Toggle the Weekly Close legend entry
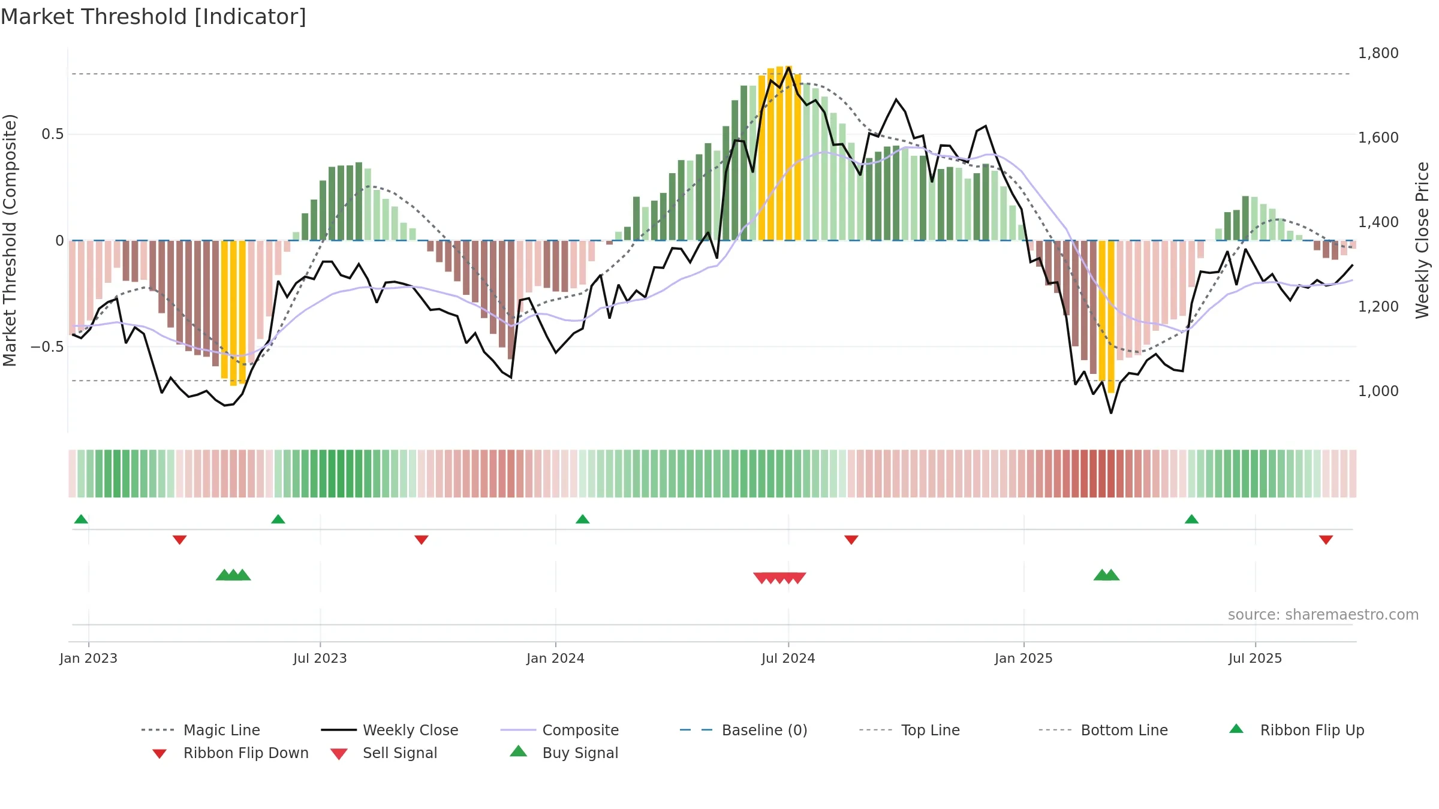The height and width of the screenshot is (809, 1439). click(390, 730)
